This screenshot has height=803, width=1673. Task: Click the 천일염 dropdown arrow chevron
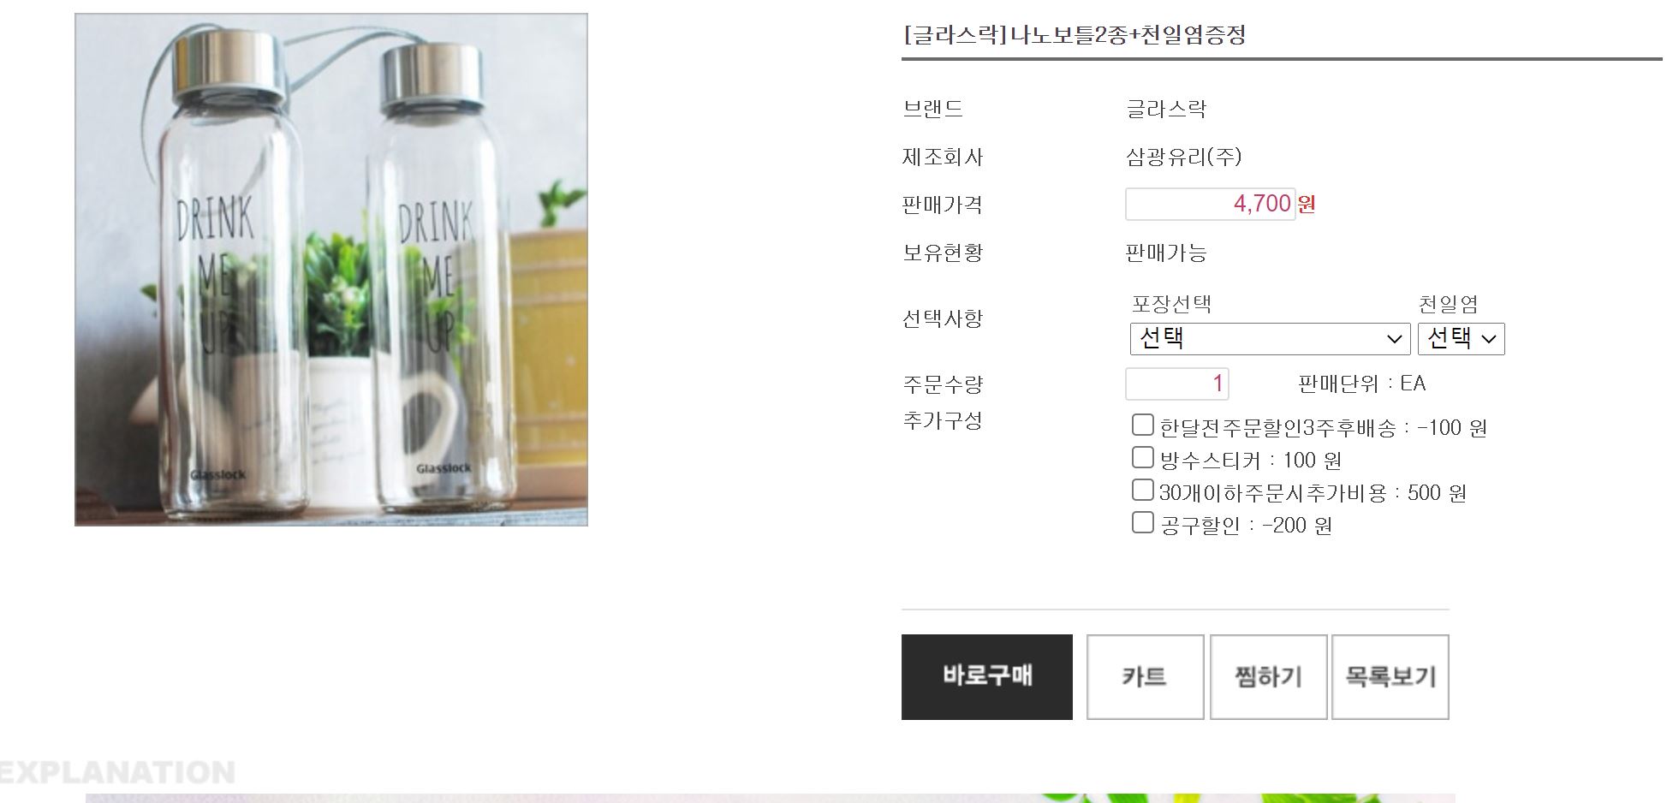[x=1489, y=339]
